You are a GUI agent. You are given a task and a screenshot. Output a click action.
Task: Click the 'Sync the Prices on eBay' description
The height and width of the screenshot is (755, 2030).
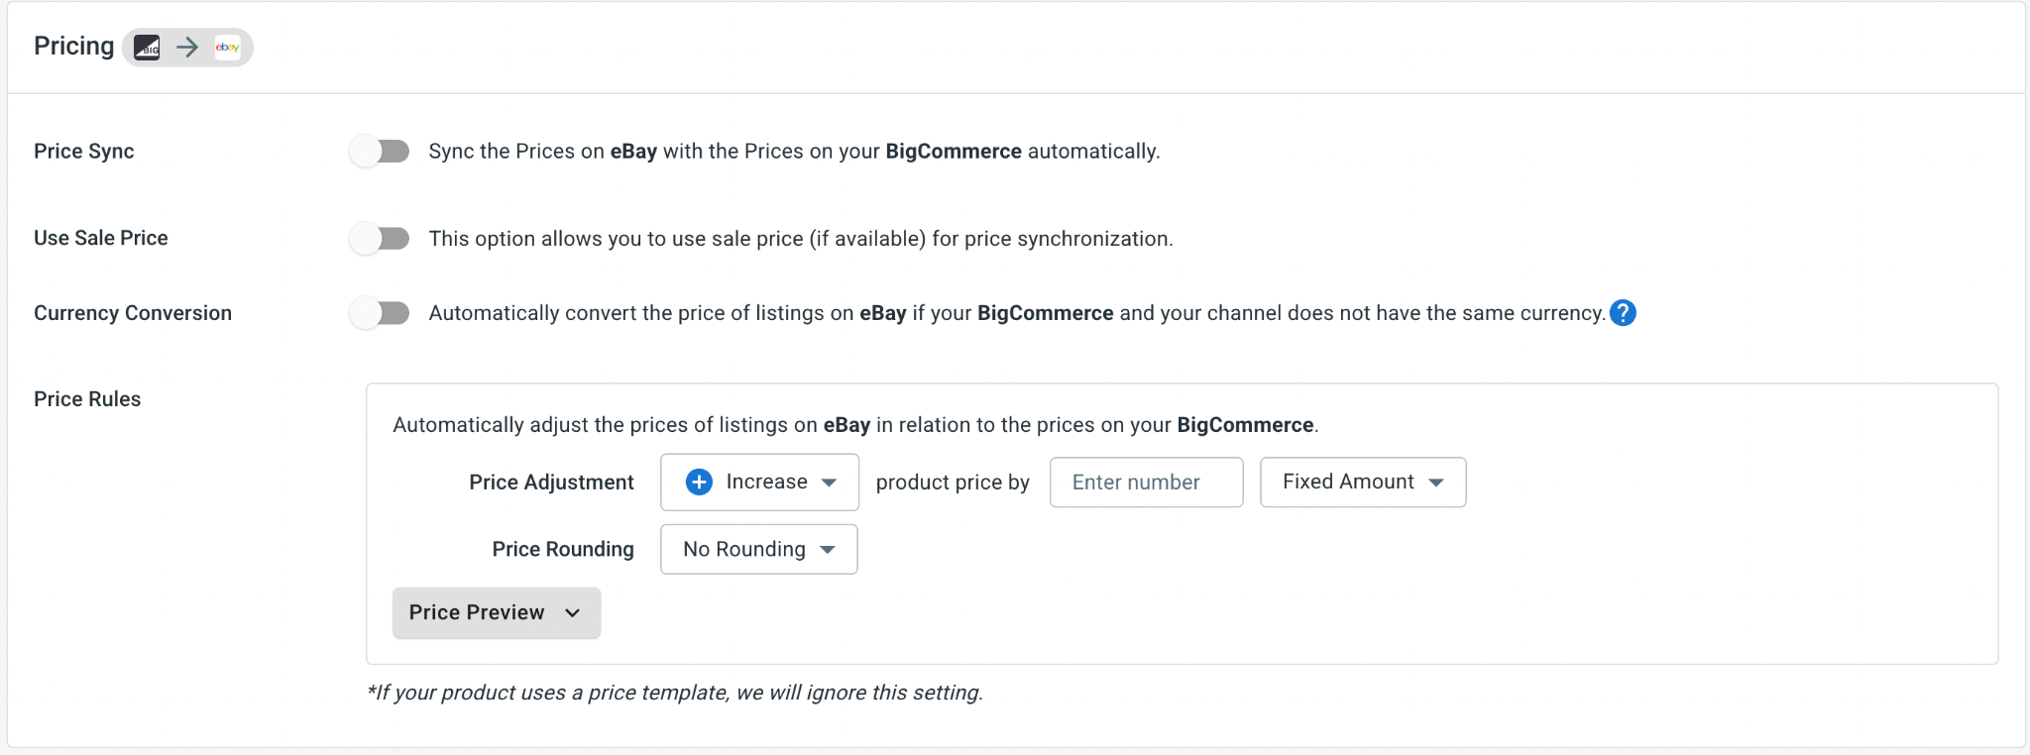click(x=794, y=152)
